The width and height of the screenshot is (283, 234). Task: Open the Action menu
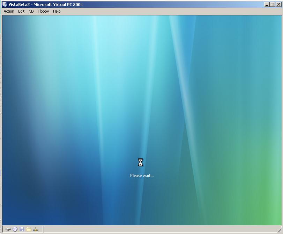pos(9,11)
